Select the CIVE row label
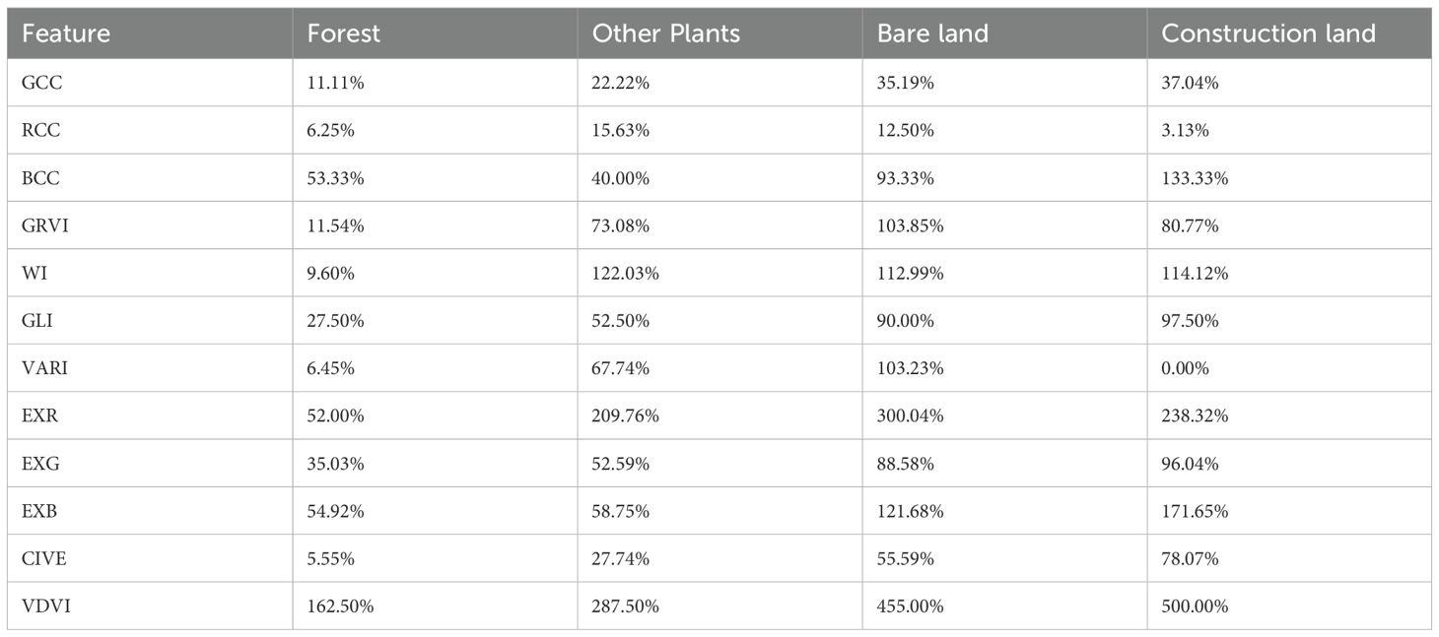 click(42, 558)
